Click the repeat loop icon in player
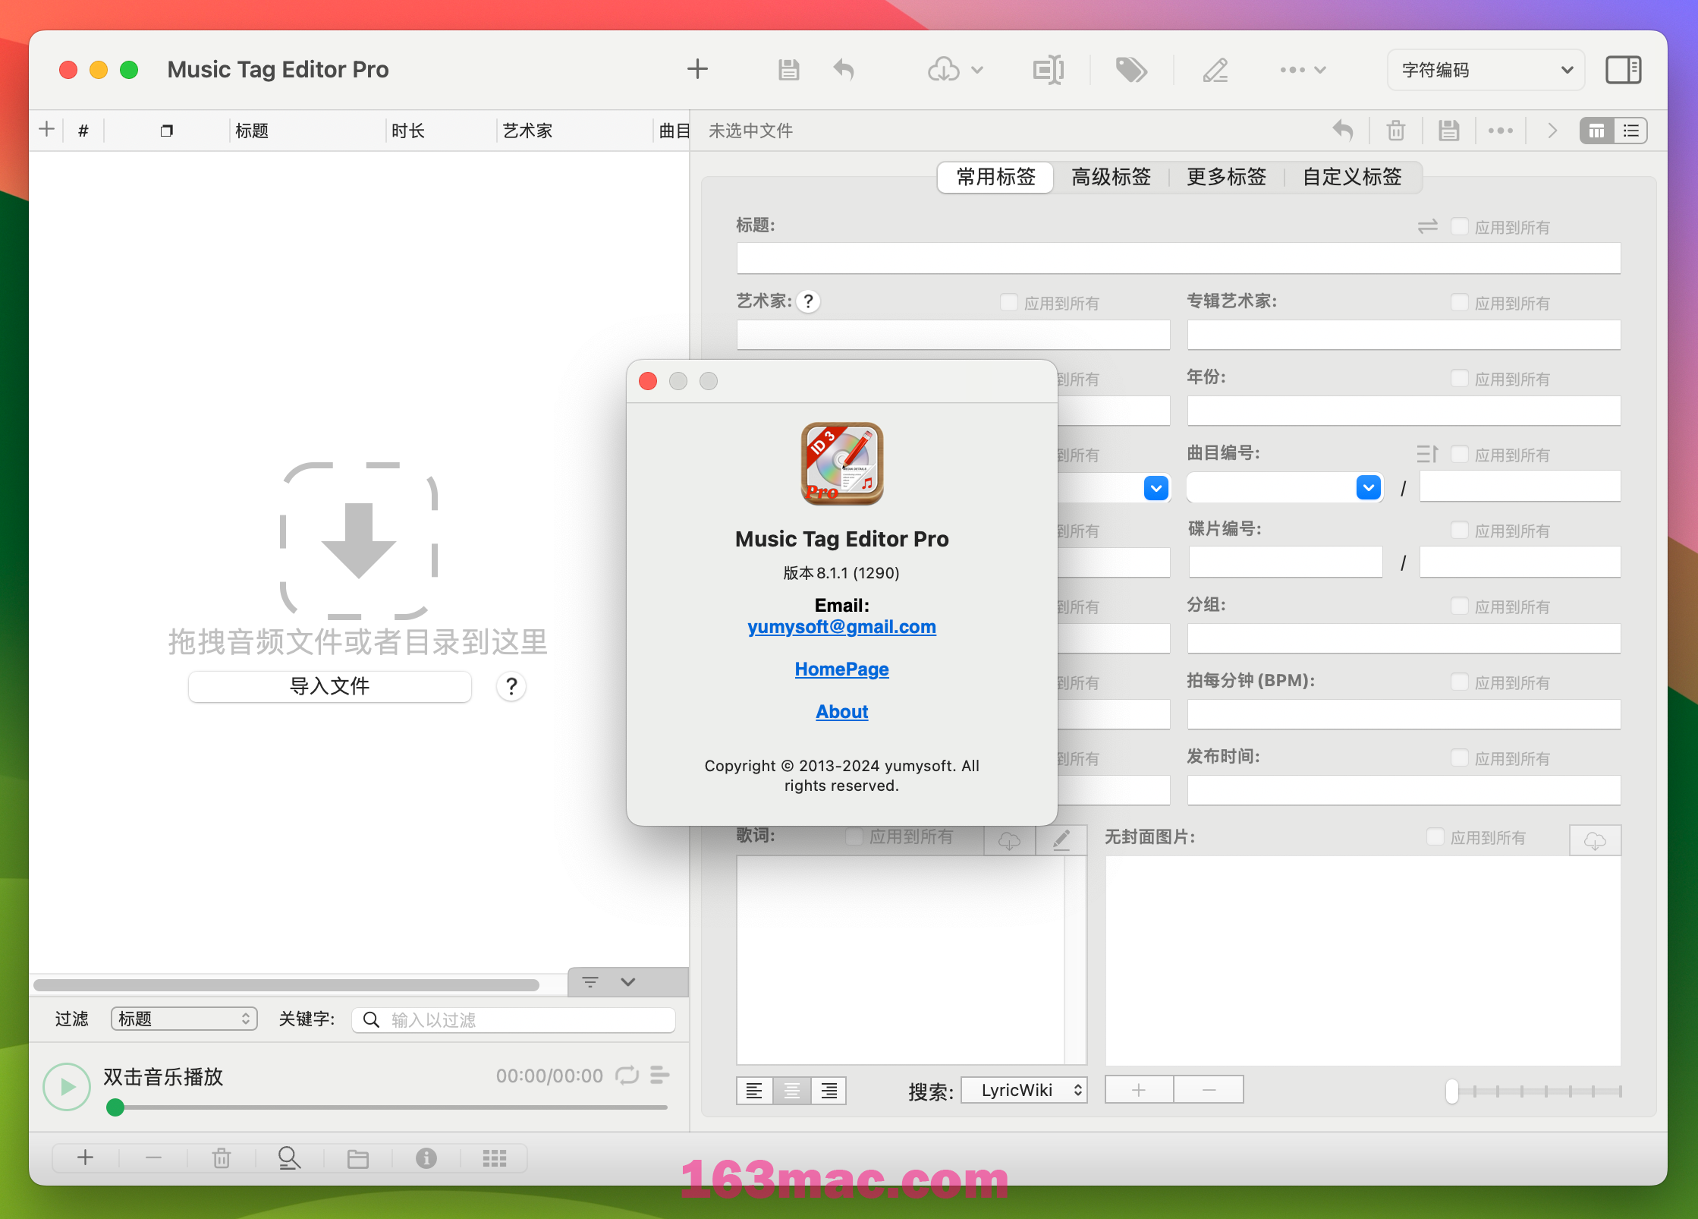This screenshot has height=1219, width=1698. point(627,1075)
